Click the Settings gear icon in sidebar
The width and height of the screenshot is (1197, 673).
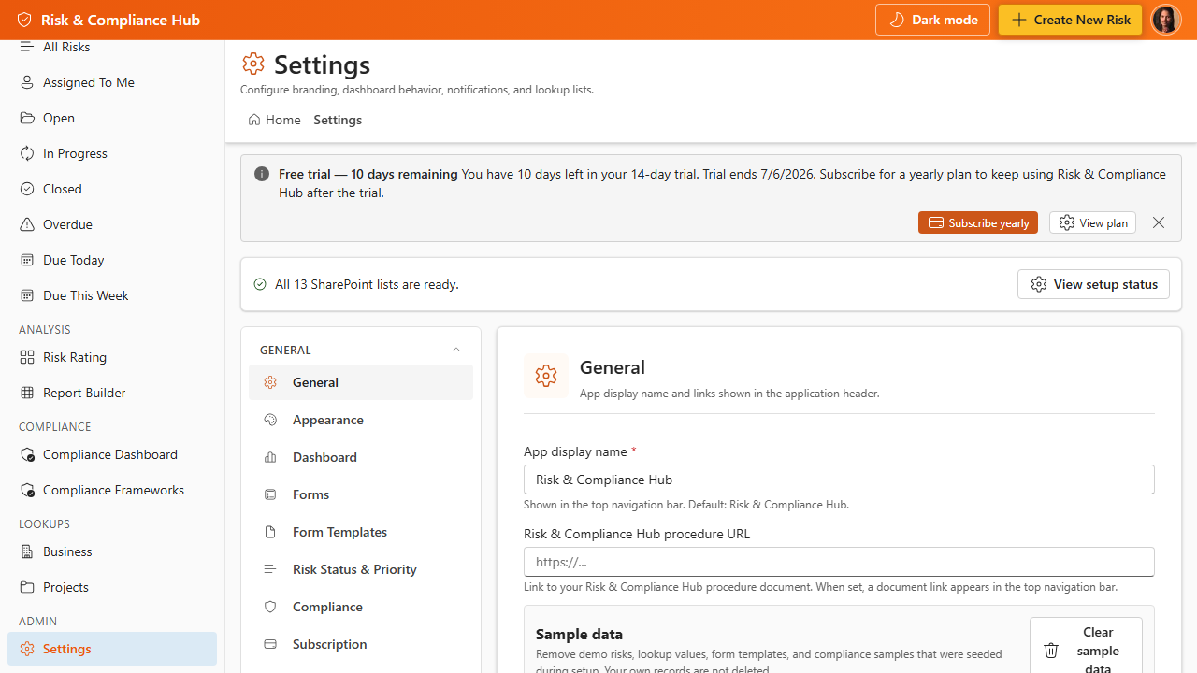click(27, 649)
